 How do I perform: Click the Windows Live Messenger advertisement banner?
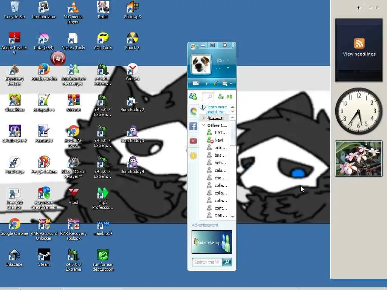pos(212,242)
